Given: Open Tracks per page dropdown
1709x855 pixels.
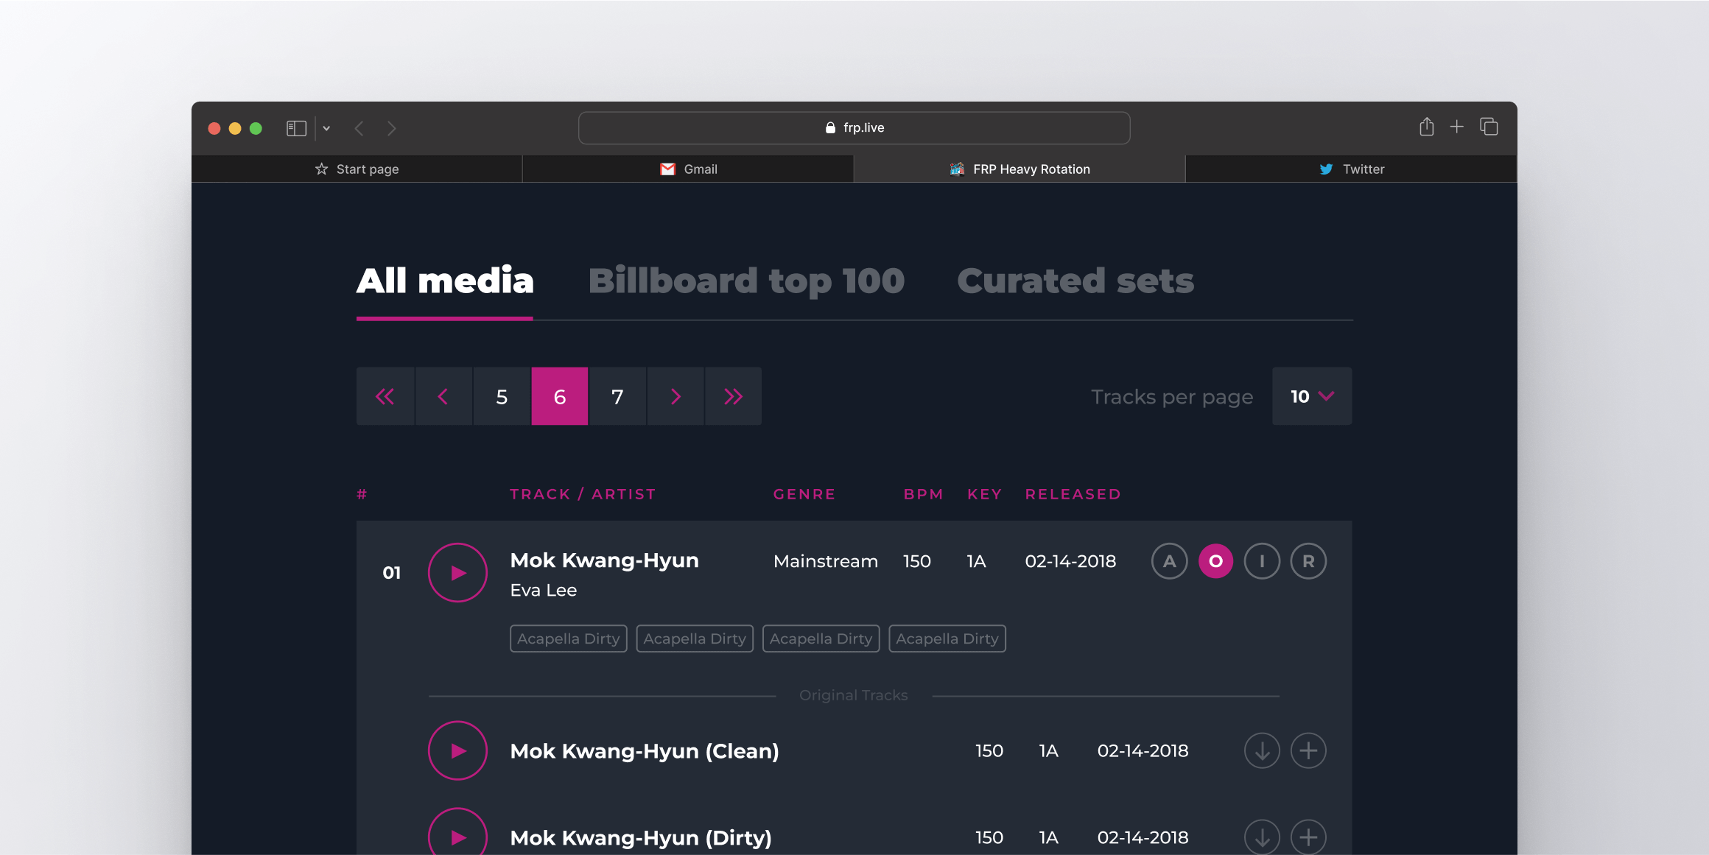Looking at the screenshot, I should 1311,396.
